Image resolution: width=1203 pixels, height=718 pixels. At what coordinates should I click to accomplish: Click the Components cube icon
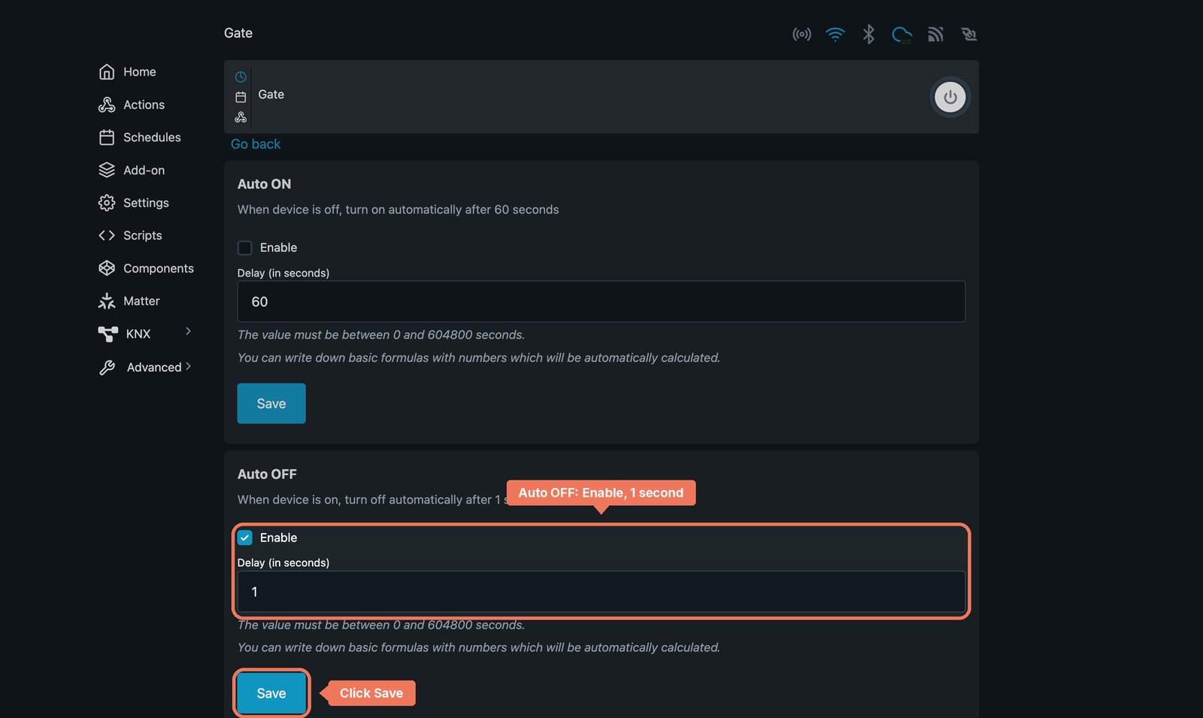tap(107, 268)
